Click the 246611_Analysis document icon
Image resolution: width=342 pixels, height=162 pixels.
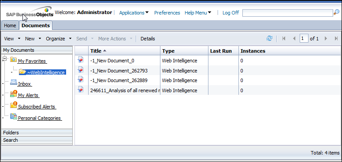point(81,89)
